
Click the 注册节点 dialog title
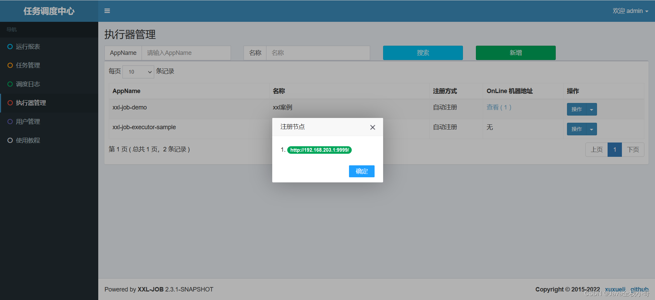click(292, 127)
